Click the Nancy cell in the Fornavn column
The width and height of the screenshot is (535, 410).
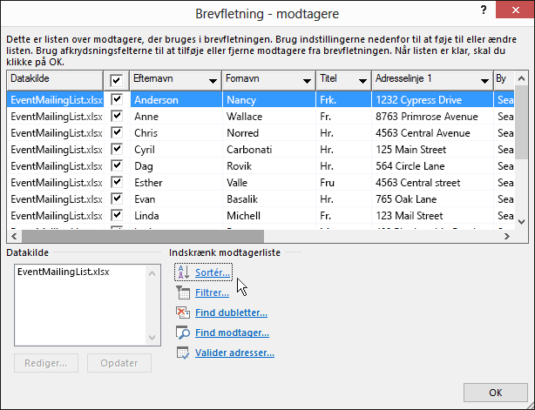(269, 100)
